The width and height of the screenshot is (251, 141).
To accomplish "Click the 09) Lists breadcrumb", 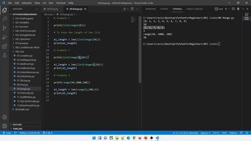I will tap(48, 14).
